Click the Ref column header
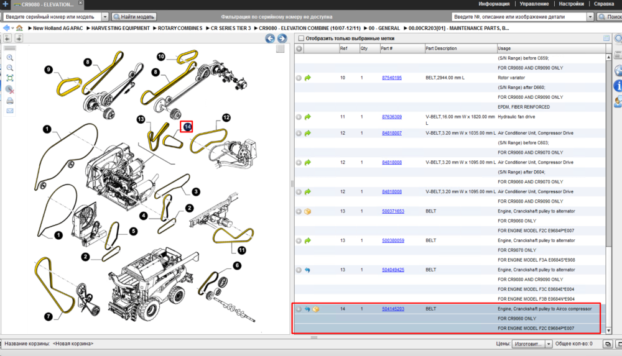This screenshot has width=622, height=356. click(349, 48)
